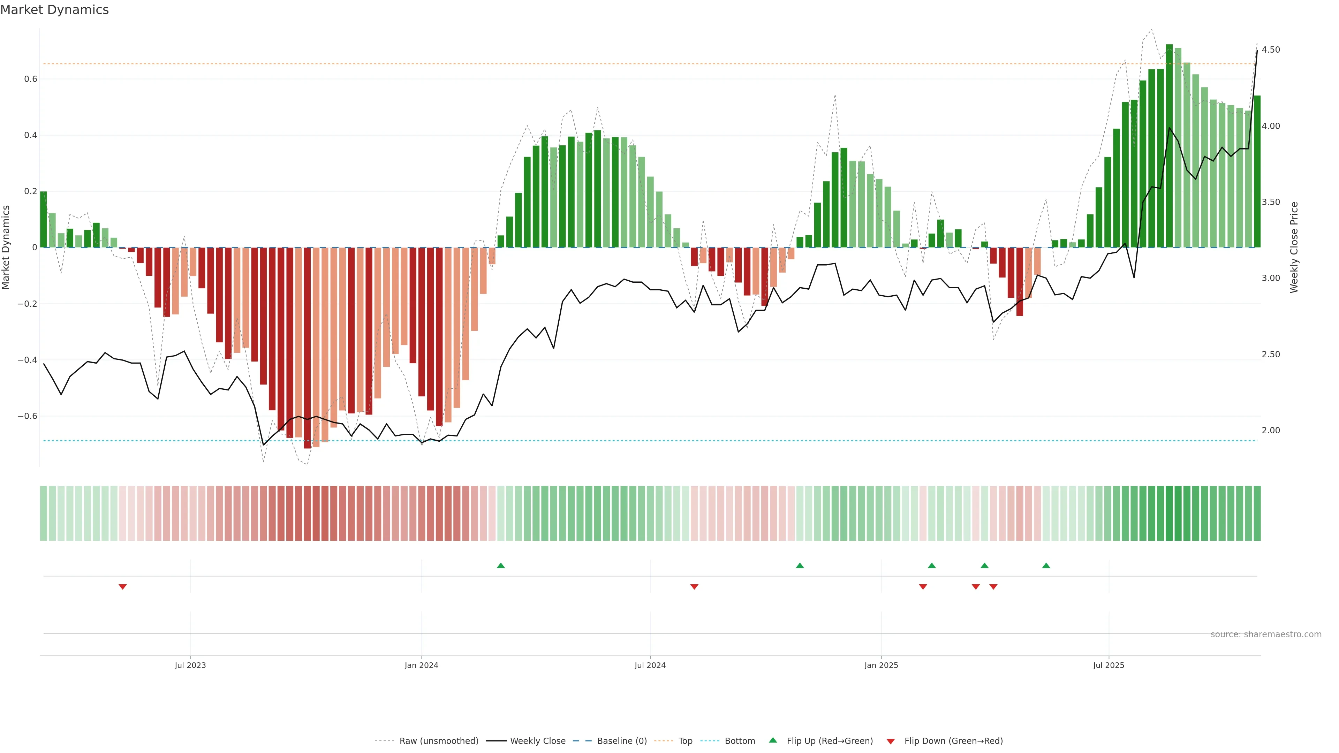
Task: Click the rightmost green Flip Up triangle
Action: [x=1046, y=565]
